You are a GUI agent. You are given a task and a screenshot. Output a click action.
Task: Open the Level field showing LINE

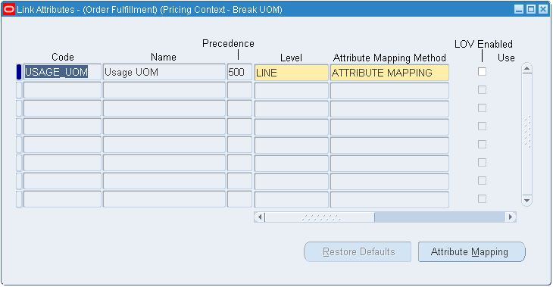(x=292, y=72)
